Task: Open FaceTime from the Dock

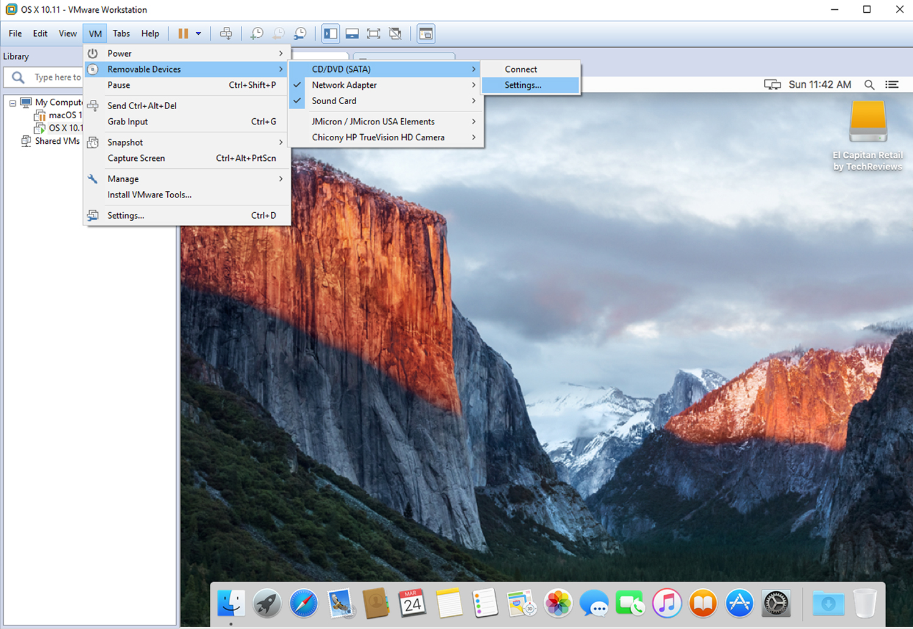Action: pyautogui.click(x=630, y=603)
